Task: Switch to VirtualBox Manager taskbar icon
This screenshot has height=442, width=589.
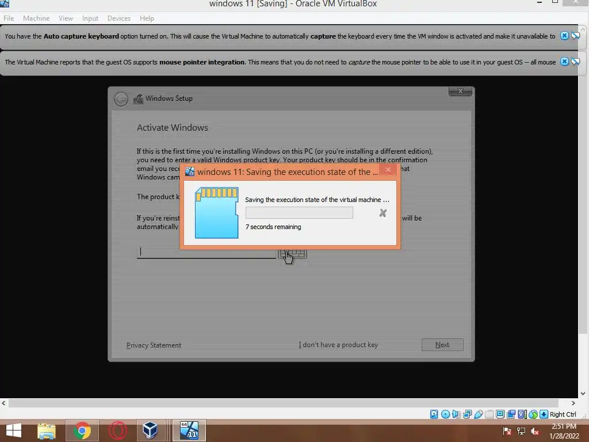Action: [x=150, y=430]
